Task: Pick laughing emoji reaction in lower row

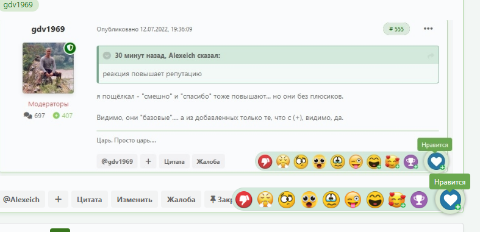Action: [375, 200]
